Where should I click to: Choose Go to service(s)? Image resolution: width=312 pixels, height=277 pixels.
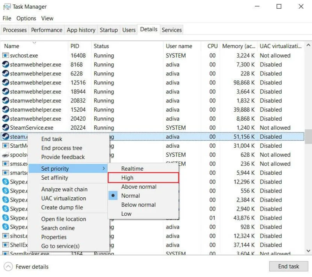68,246
